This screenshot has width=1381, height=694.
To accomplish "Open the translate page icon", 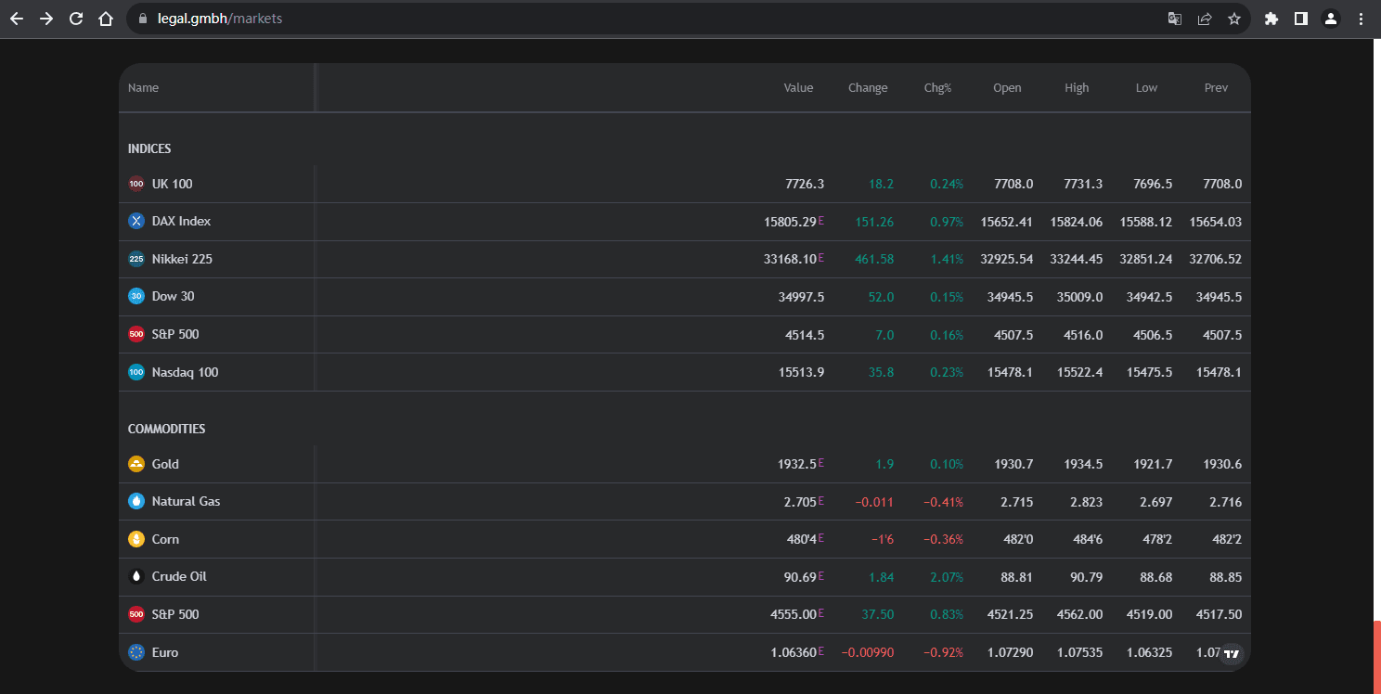I will coord(1175,19).
